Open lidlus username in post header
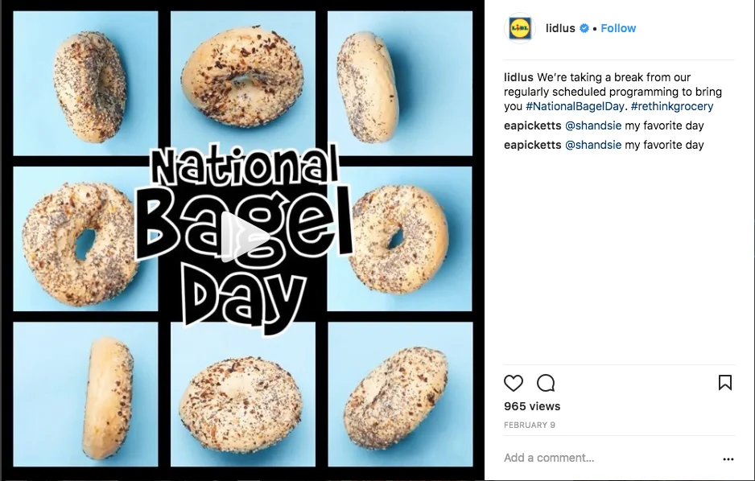 click(x=560, y=28)
